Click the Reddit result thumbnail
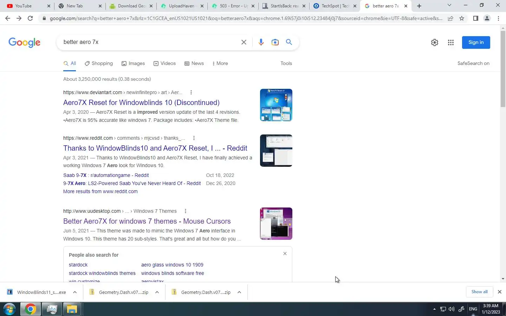 click(x=276, y=151)
